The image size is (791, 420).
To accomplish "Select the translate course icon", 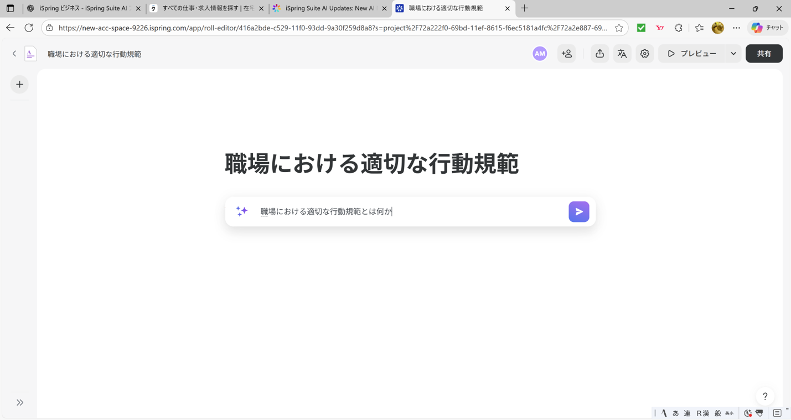I will 622,53.
